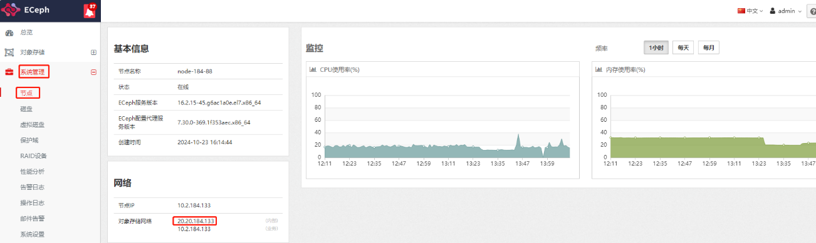Click the admin user avatar icon
Viewport: 816px width, 243px height.
click(773, 11)
